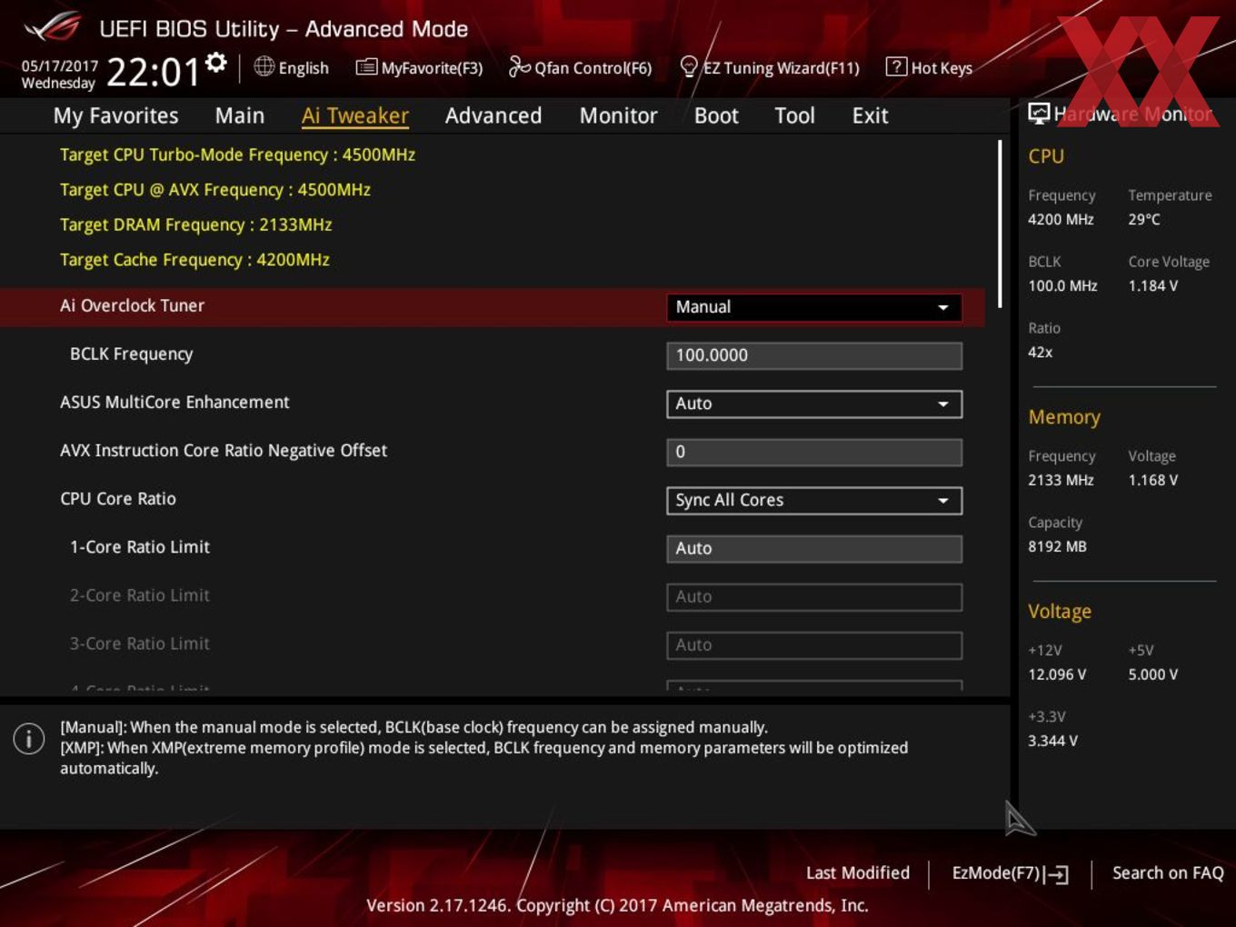This screenshot has height=927, width=1236.
Task: Click the Hardware Monitor screen icon
Action: point(1039,114)
